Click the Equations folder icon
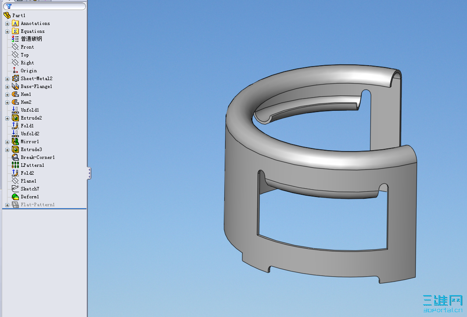467x317 pixels. (x=15, y=31)
